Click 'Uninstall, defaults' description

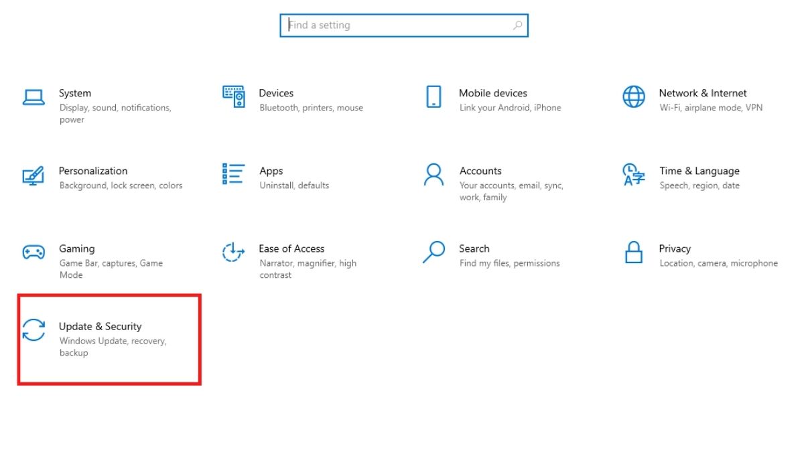tap(294, 185)
